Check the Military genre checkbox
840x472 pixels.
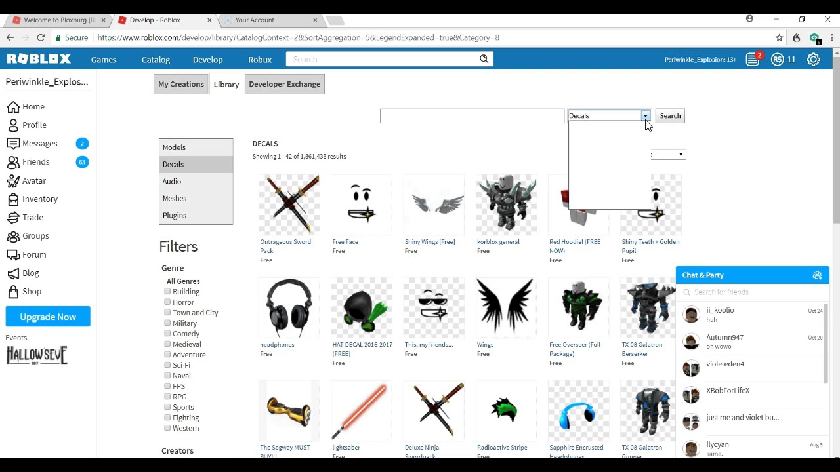click(167, 323)
